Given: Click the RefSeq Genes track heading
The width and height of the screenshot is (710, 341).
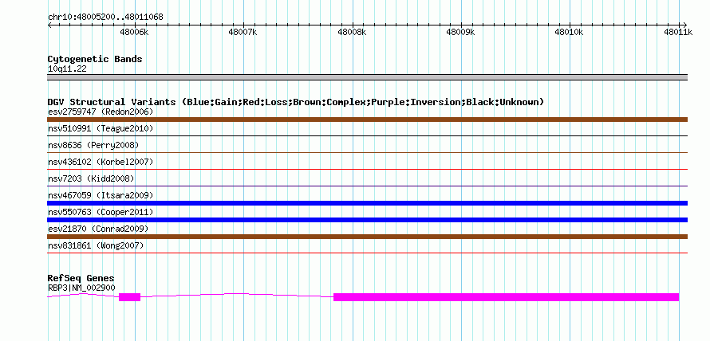Looking at the screenshot, I should 81,278.
